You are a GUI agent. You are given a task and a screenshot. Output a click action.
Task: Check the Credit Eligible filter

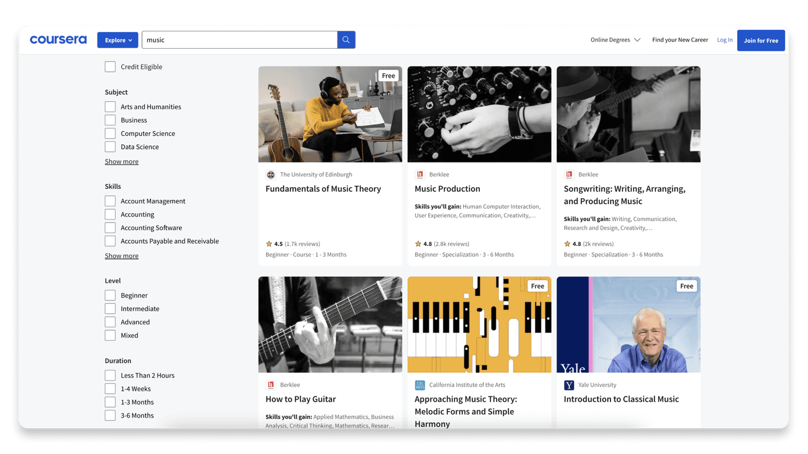click(x=110, y=67)
